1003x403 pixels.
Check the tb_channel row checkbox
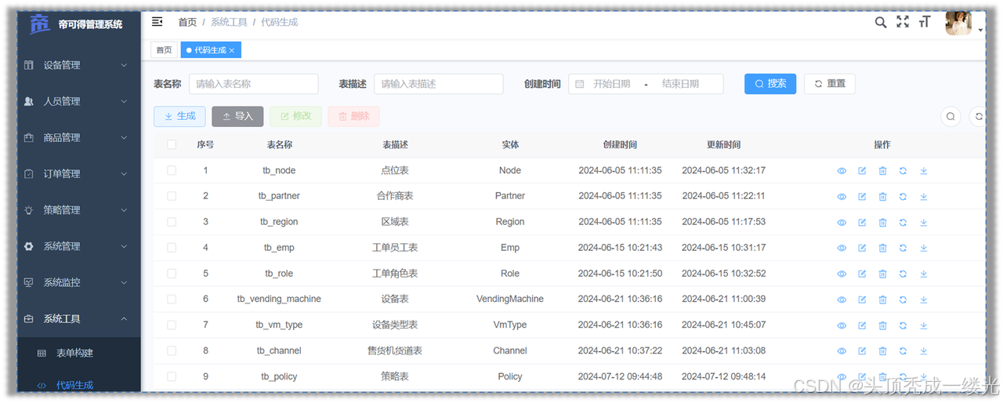(x=172, y=350)
